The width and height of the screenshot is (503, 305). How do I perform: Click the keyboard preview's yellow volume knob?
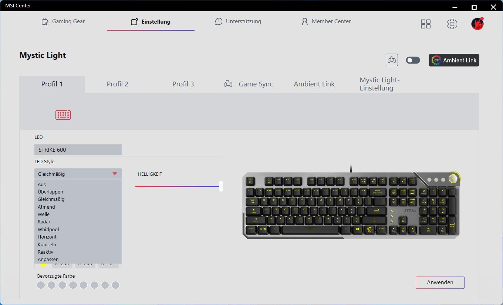454,179
